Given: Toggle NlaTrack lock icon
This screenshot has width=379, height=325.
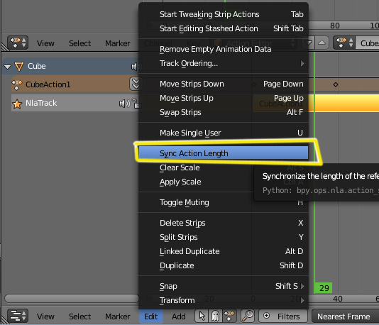Looking at the screenshot, I should pyautogui.click(x=137, y=104).
